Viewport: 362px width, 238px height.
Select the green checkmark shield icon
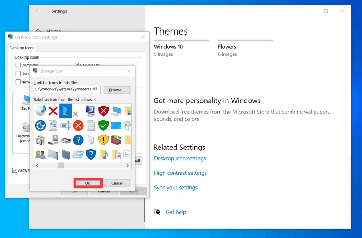(103, 126)
